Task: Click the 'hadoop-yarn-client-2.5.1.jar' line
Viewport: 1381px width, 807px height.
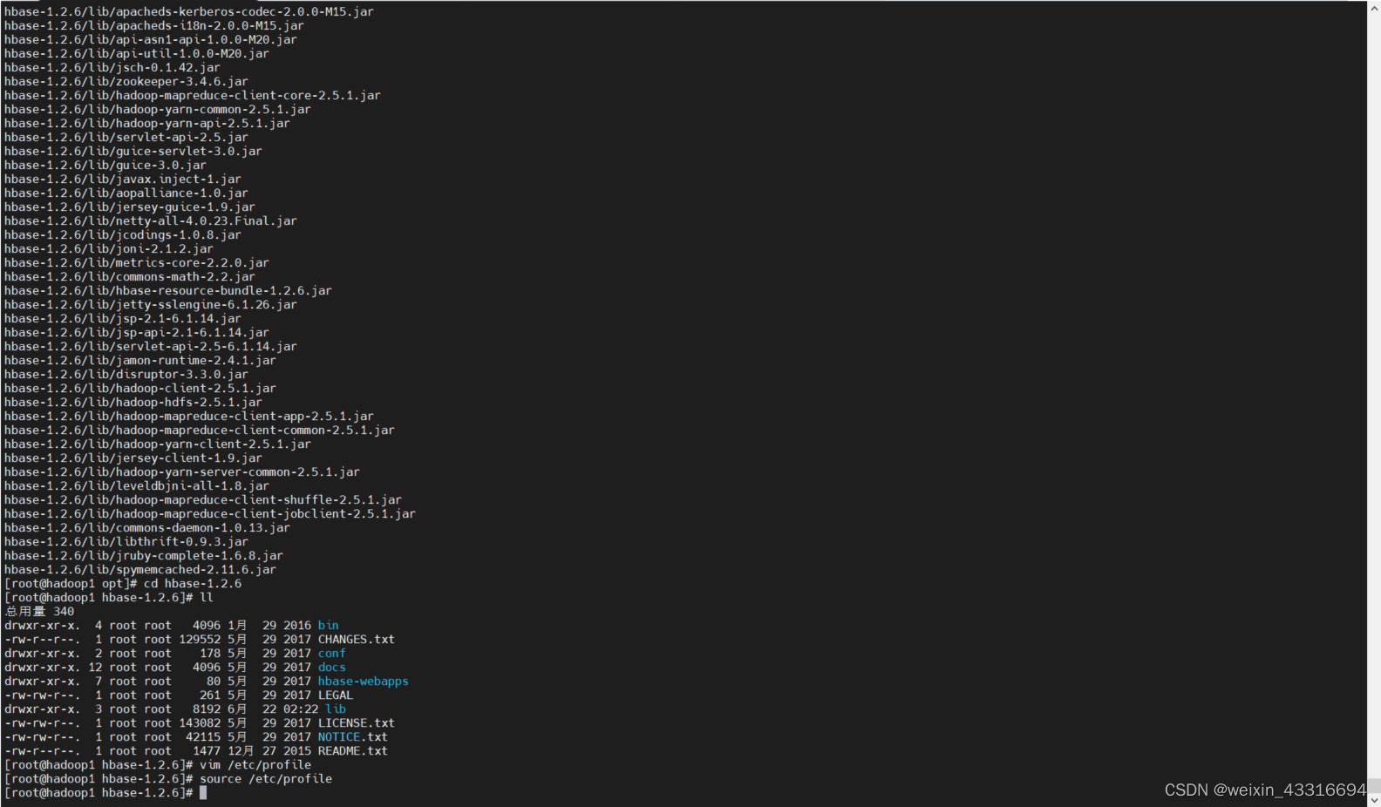Action: pyautogui.click(x=158, y=444)
